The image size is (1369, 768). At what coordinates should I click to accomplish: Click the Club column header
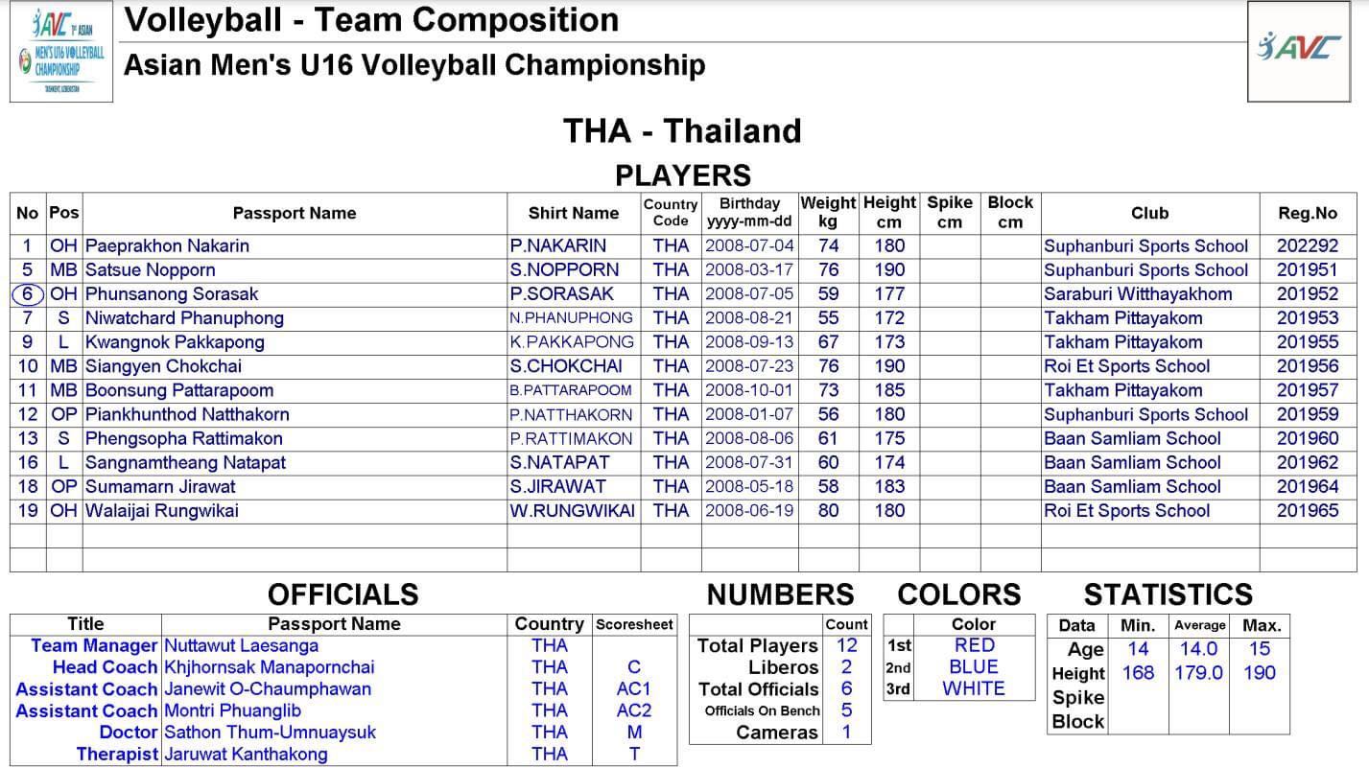click(1149, 213)
